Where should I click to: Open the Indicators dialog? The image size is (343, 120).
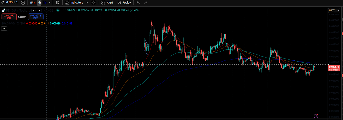point(74,3)
